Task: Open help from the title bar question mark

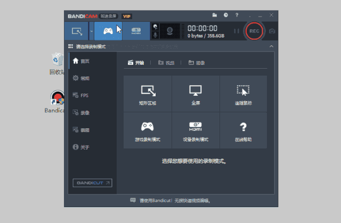Action: (x=237, y=15)
